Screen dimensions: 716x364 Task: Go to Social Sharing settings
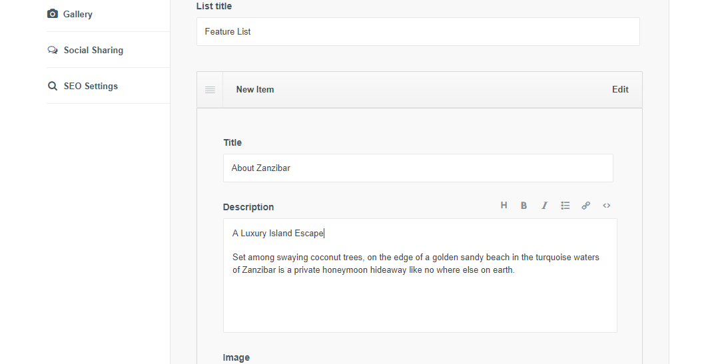coord(93,50)
